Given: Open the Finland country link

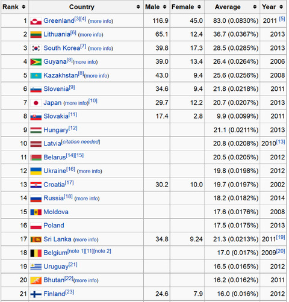Looking at the screenshot, I should click(x=54, y=294).
